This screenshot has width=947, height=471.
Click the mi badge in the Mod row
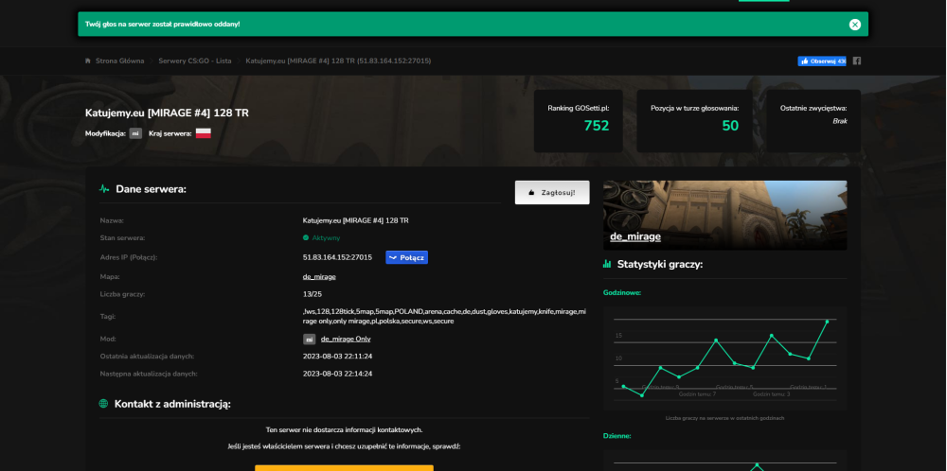click(310, 339)
